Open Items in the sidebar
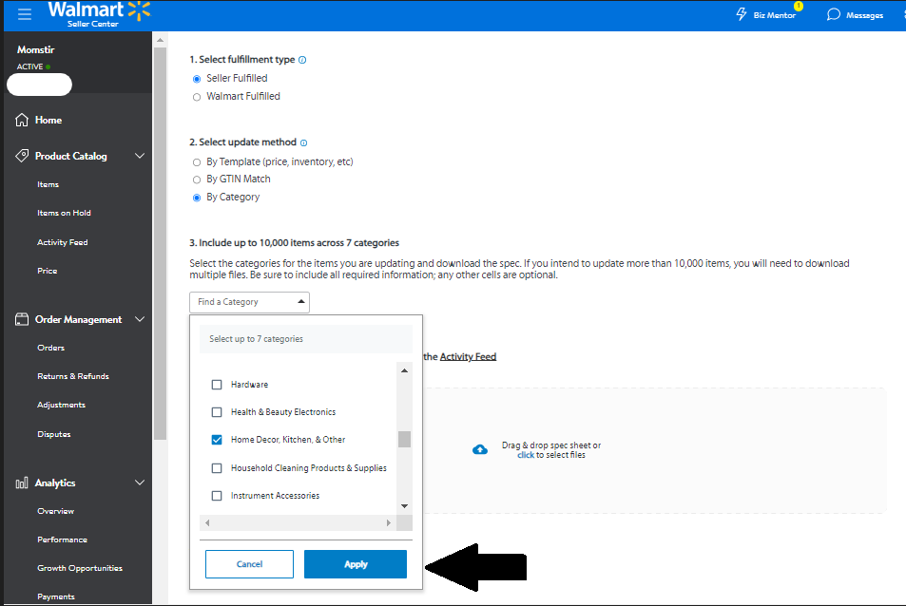The height and width of the screenshot is (606, 906). [48, 184]
